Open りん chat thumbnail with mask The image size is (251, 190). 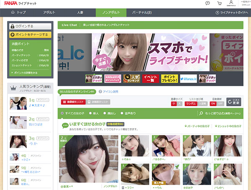(166, 174)
